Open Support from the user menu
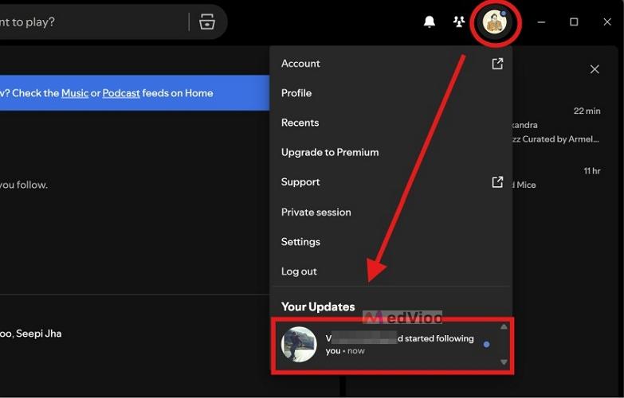 coord(391,182)
